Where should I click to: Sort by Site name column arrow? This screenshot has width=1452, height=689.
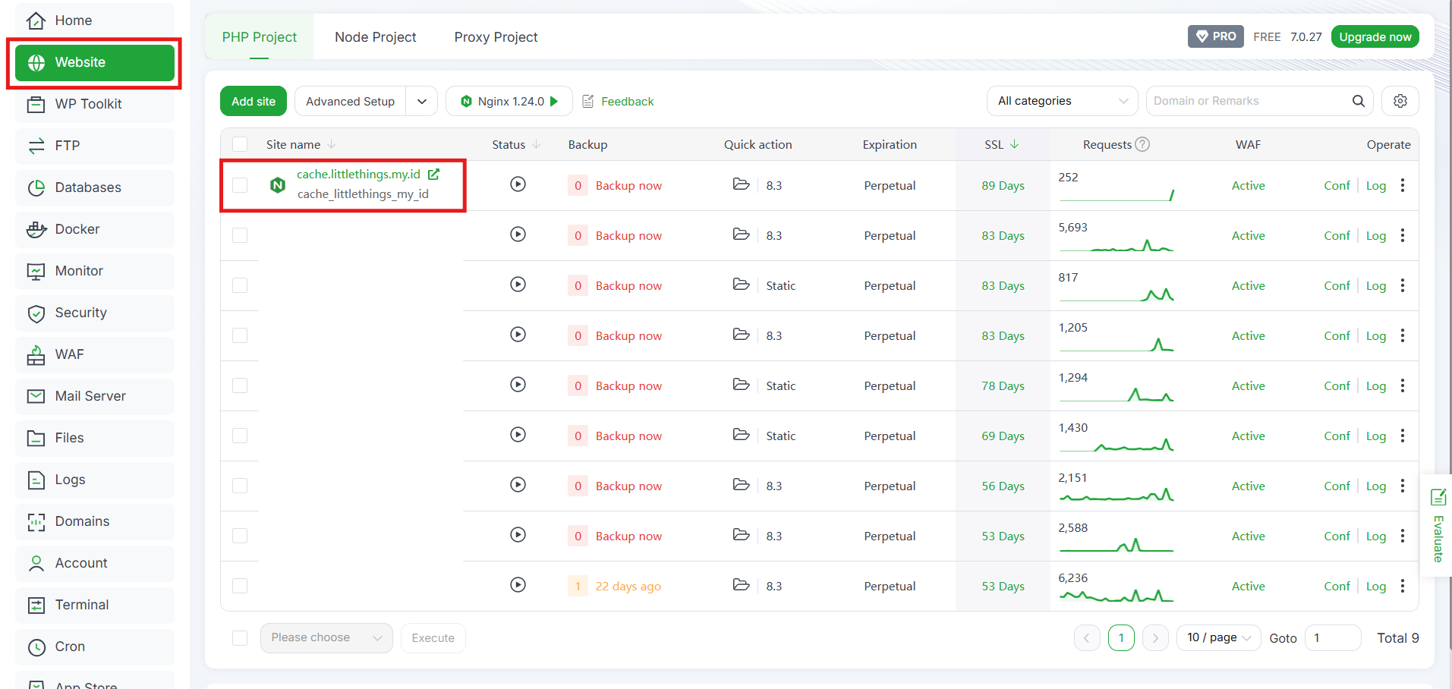(332, 144)
